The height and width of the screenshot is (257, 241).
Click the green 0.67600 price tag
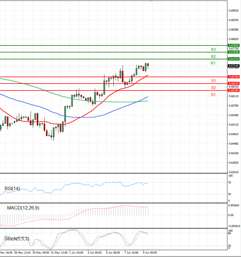234,52
